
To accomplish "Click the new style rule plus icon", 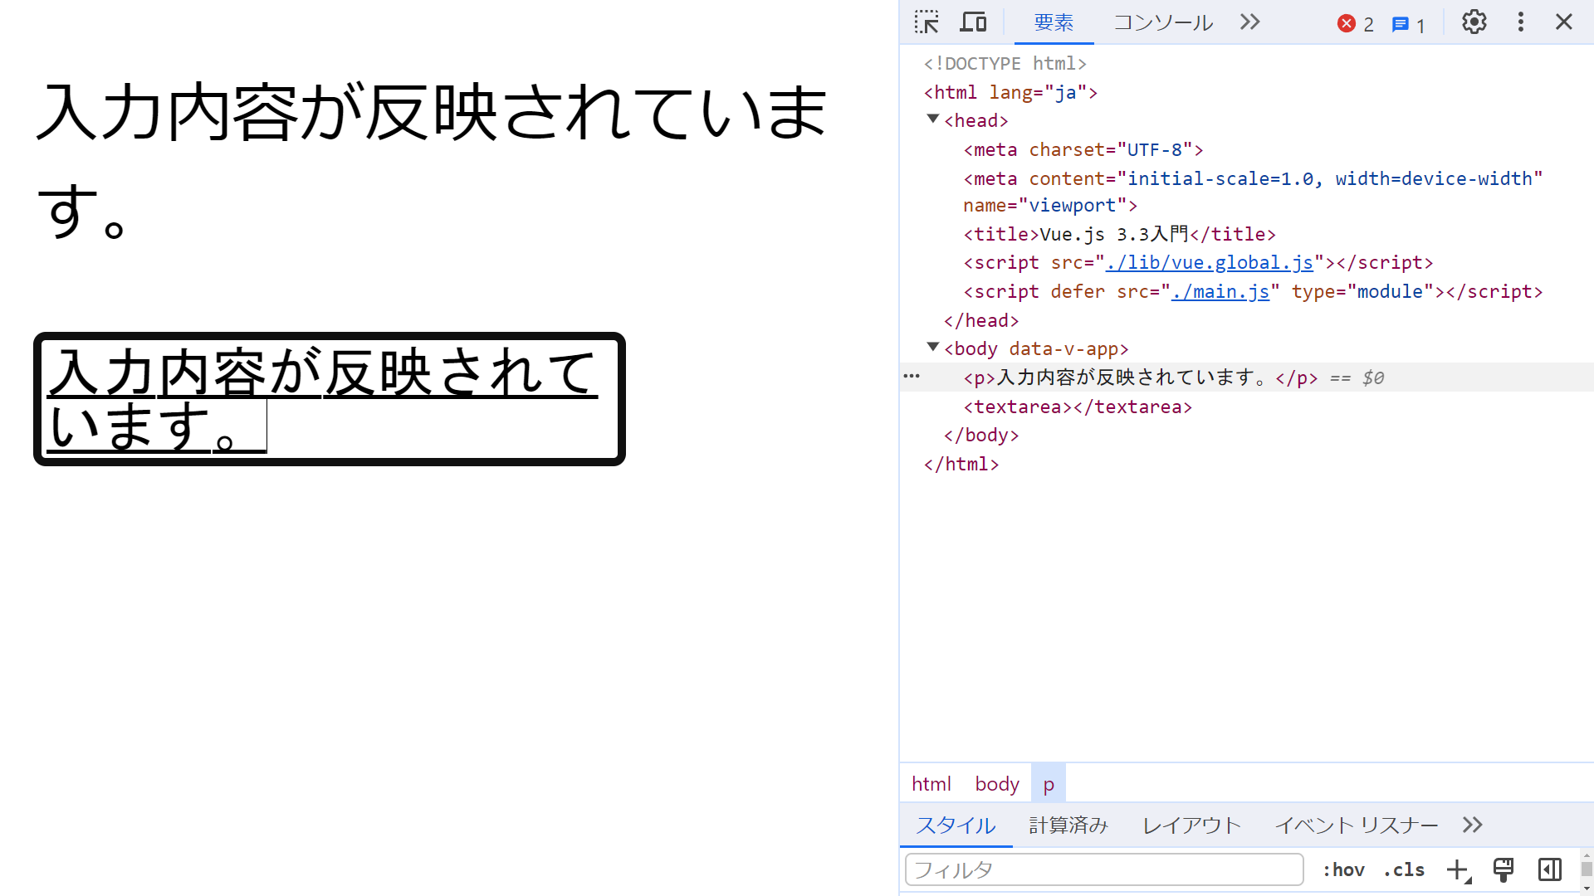I will coord(1458,869).
